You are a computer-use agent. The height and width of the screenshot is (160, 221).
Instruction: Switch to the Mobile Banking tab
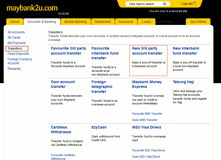click(x=76, y=22)
